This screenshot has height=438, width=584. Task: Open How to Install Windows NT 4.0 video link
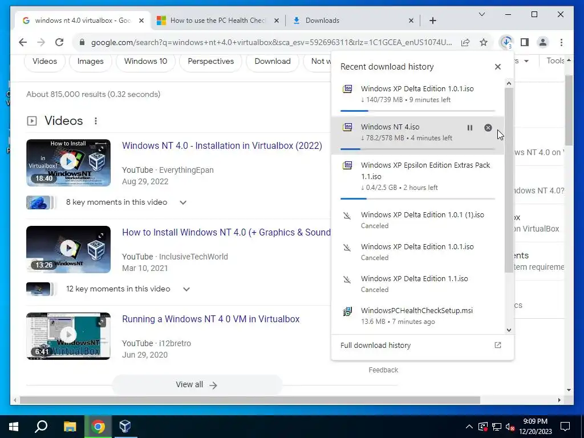(226, 233)
